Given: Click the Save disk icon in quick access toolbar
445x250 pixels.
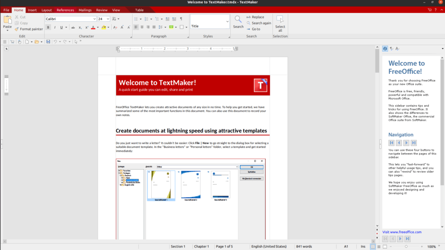Looking at the screenshot, I should click(x=48, y=42).
